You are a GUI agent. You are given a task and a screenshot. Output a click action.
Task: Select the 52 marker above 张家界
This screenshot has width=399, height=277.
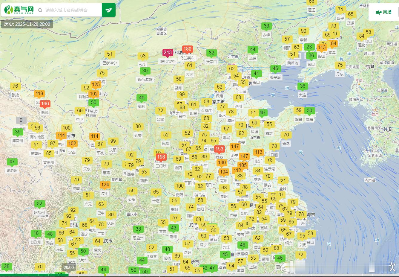[151, 248]
